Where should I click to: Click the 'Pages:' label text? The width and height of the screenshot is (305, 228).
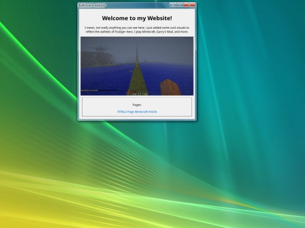[137, 105]
